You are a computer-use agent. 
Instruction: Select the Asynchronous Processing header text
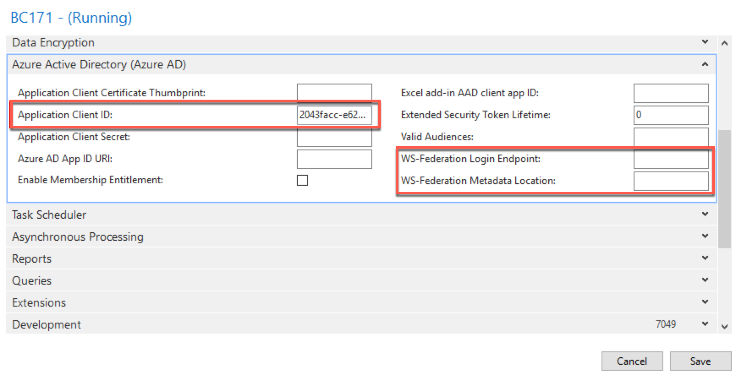point(78,237)
